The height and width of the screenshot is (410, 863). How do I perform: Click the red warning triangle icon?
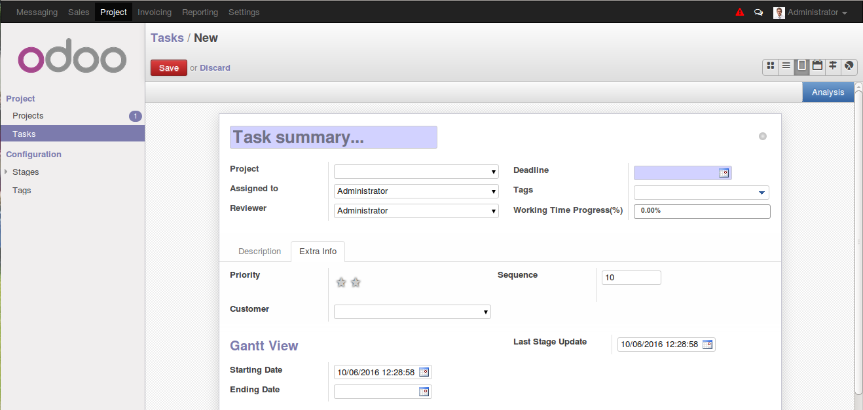pos(740,12)
